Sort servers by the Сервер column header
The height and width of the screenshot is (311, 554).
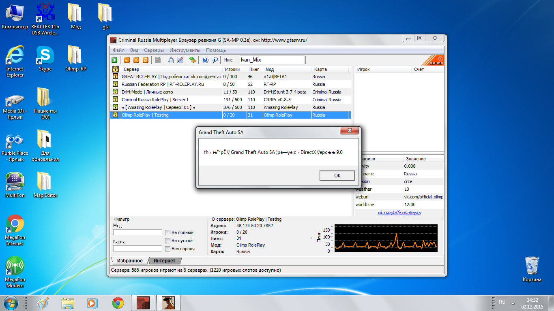coord(172,69)
